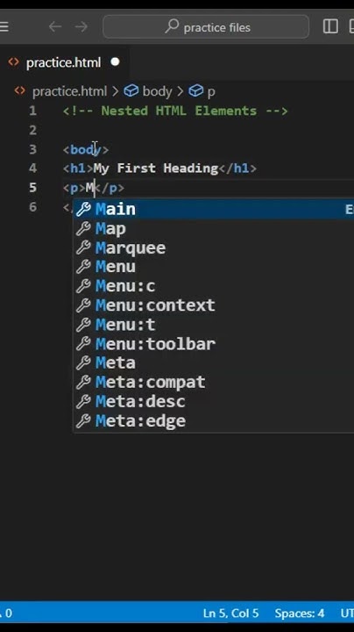354x632 pixels.
Task: Click the Go Forward arrow
Action: pyautogui.click(x=81, y=26)
